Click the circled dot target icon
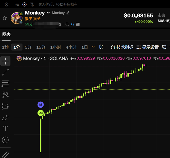This screenshot has height=158, width=170. pos(24,4)
